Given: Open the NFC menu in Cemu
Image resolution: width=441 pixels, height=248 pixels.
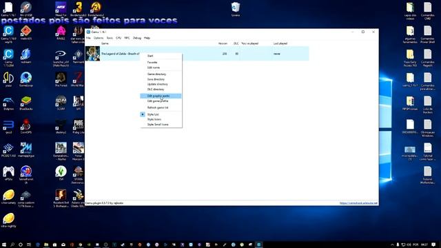Looking at the screenshot, I should pos(127,38).
